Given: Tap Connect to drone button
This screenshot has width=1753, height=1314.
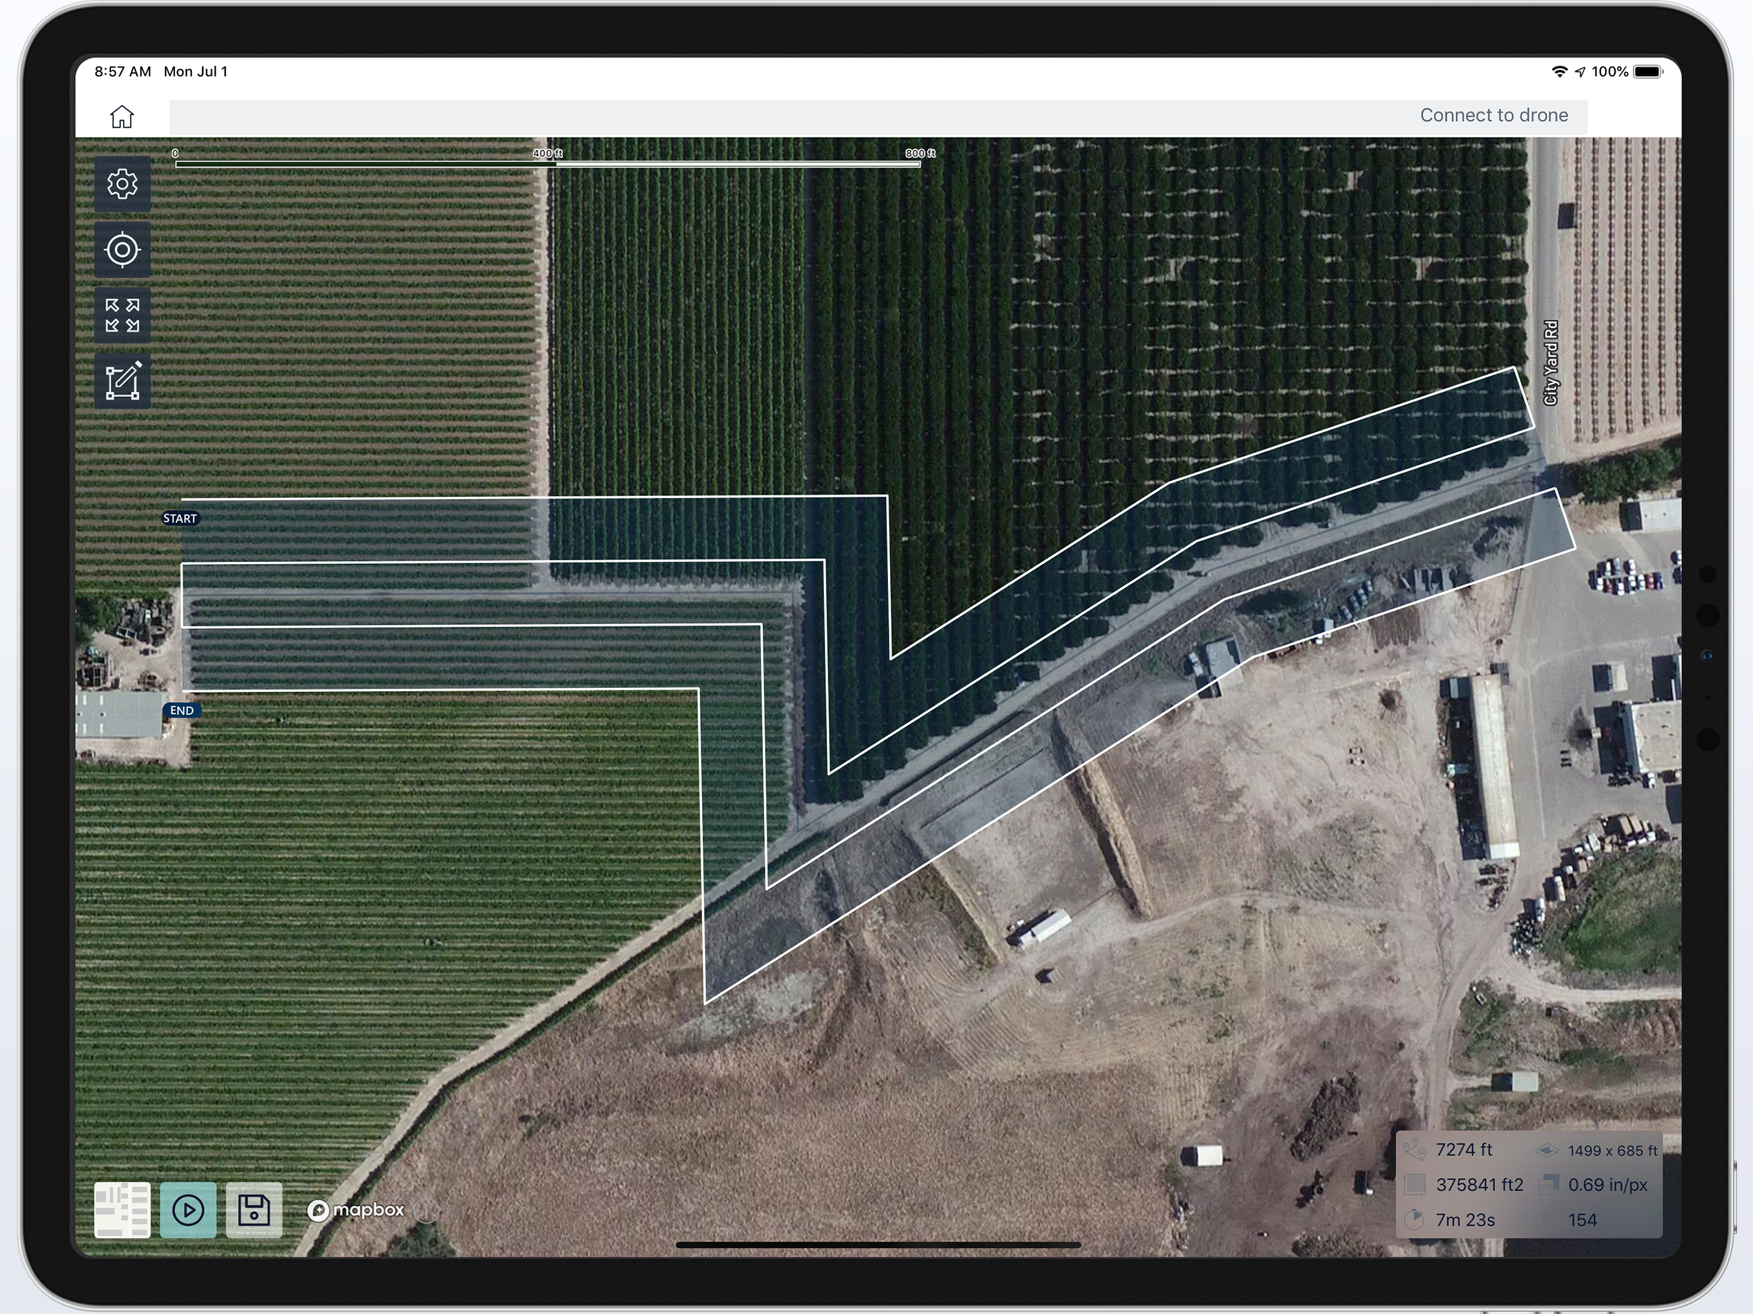Looking at the screenshot, I should click(1494, 115).
